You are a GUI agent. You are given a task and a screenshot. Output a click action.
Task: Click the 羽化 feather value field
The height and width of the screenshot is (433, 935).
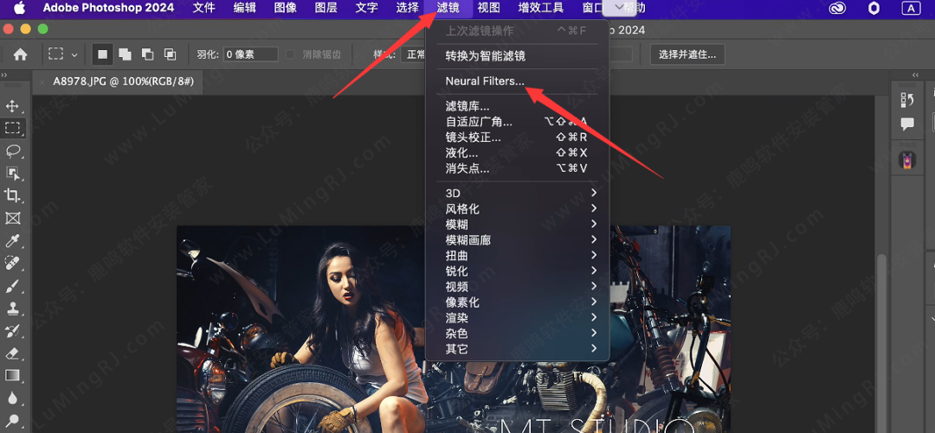[251, 54]
